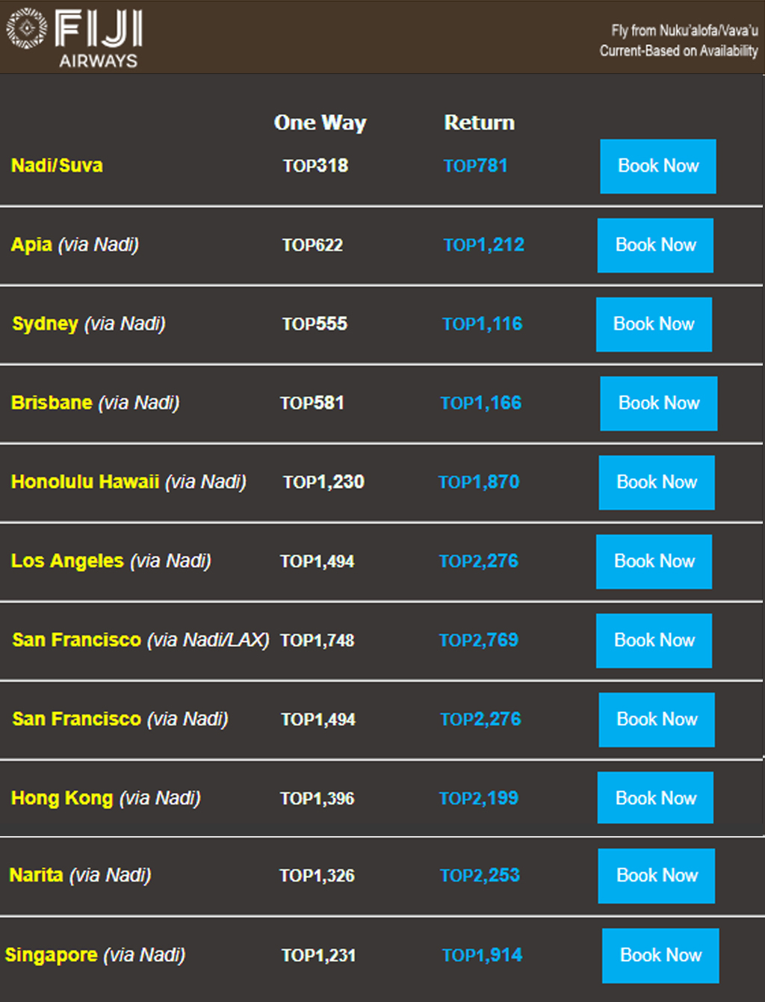Book the Apia via Nadi flight
The image size is (765, 1002).
[655, 245]
